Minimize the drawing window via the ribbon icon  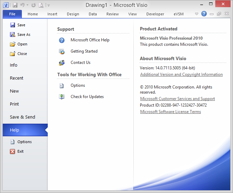pos(212,14)
